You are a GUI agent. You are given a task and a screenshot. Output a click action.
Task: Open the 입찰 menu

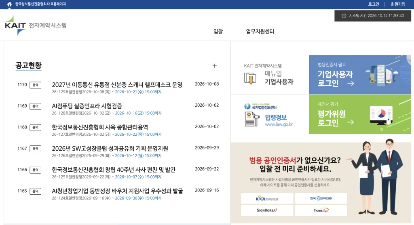[218, 32]
